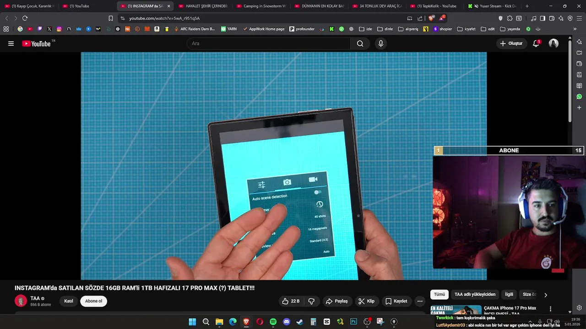Show more filter chips arrow
The width and height of the screenshot is (586, 329).
tap(545, 295)
